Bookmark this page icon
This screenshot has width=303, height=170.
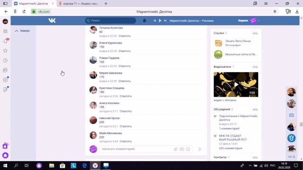(x=275, y=11)
